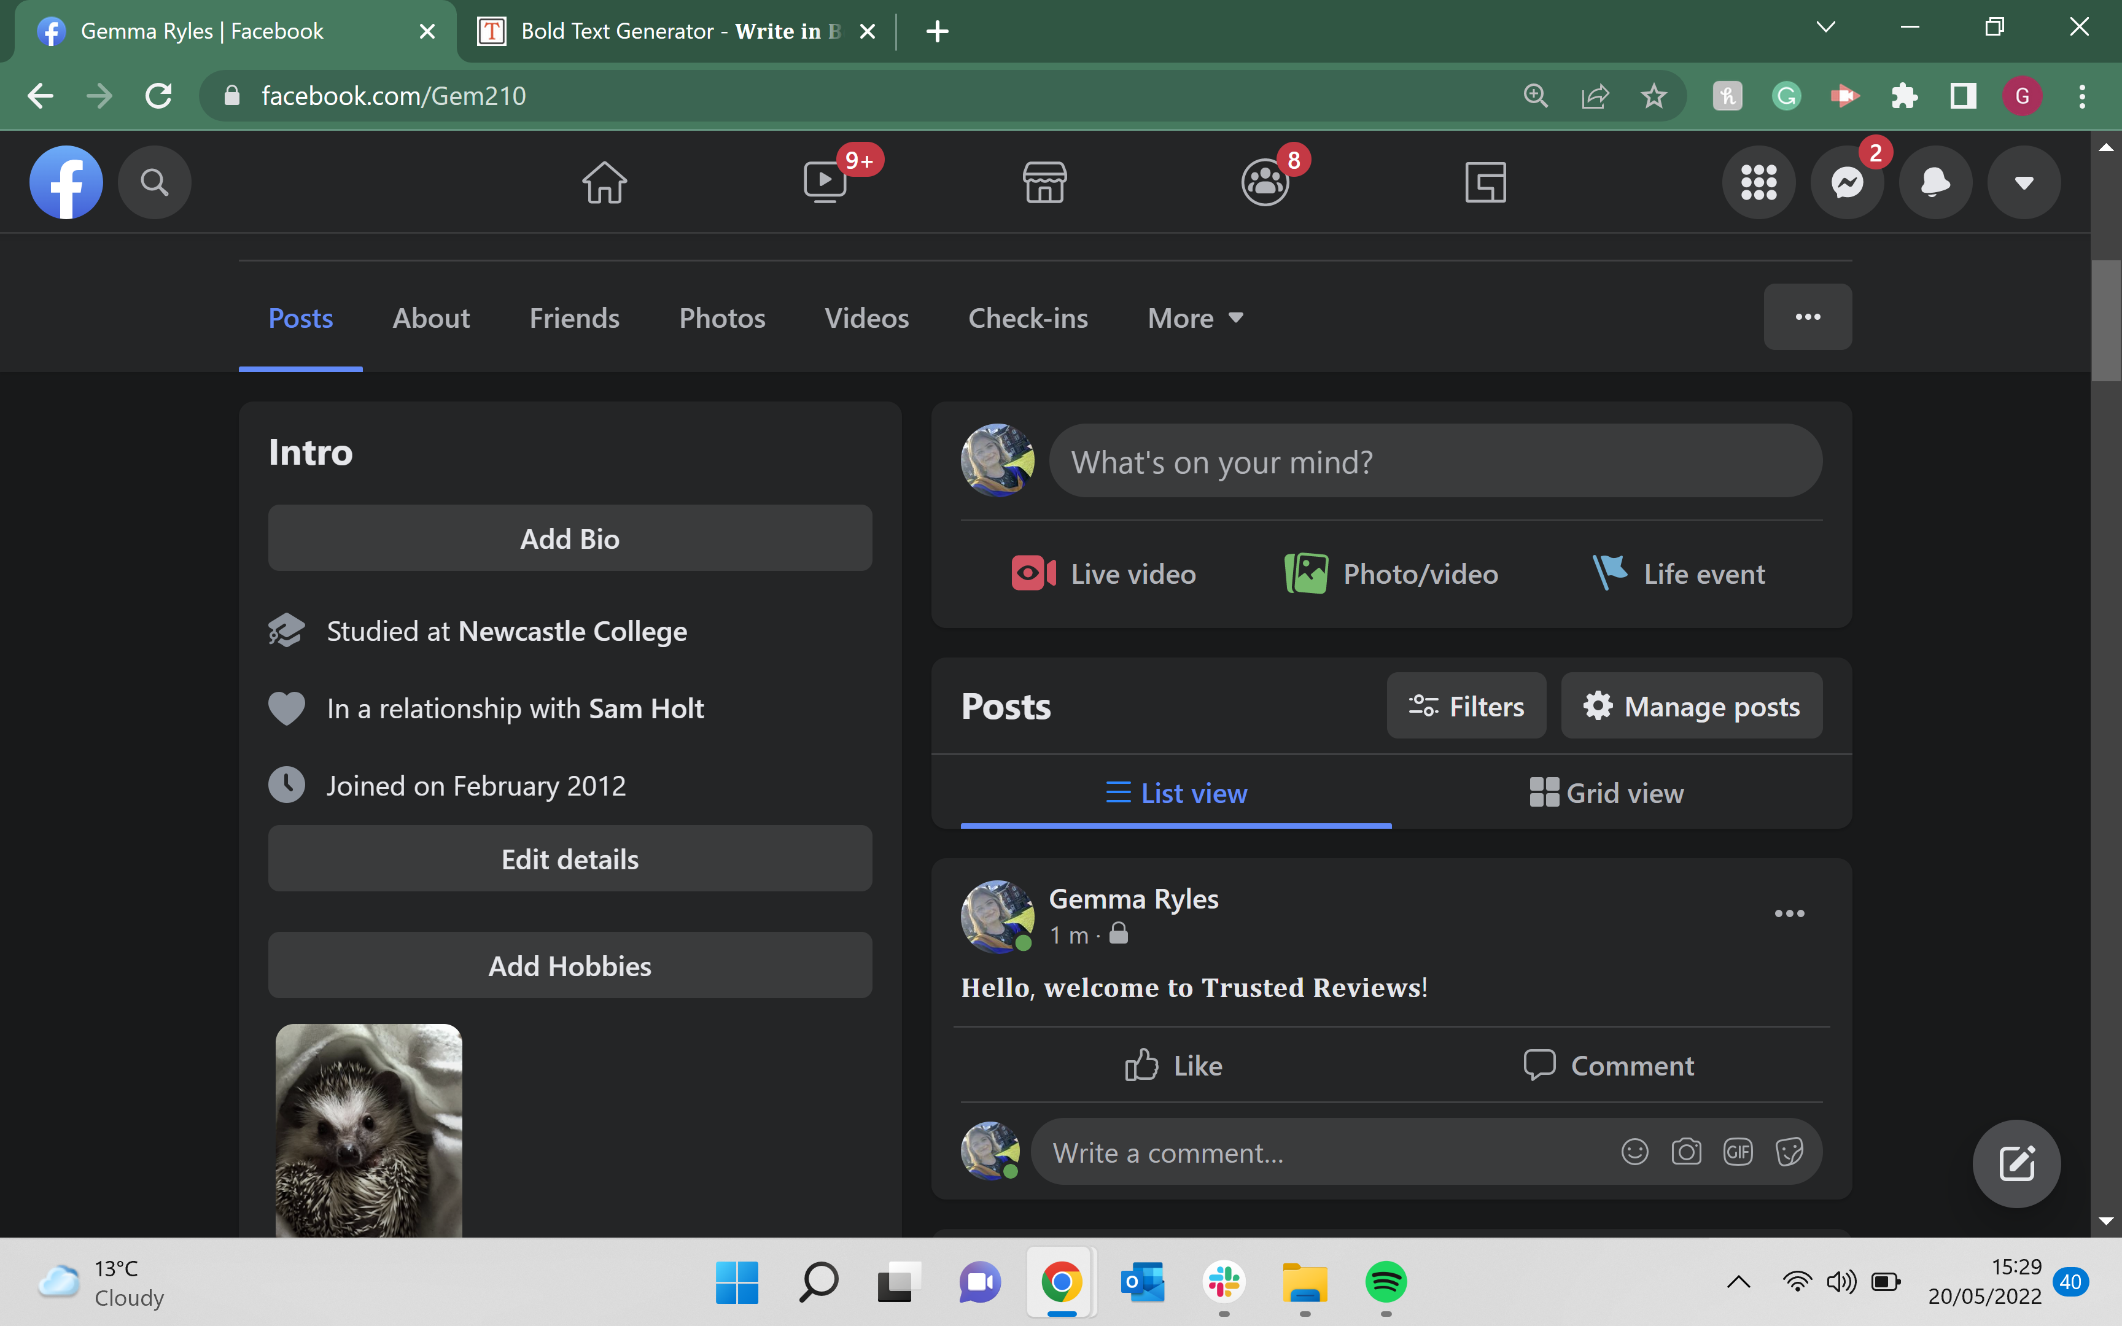
Task: Switch to the Posts profile tab
Action: point(301,317)
